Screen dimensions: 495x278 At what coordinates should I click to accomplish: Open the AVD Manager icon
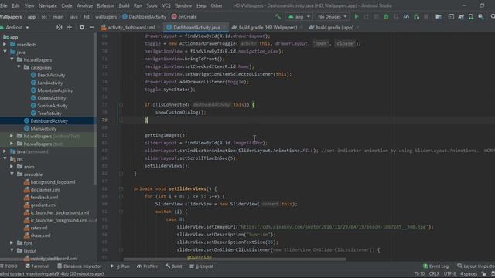[x=471, y=17]
